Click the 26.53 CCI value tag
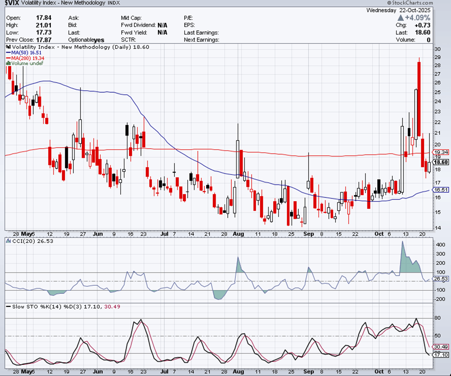The height and width of the screenshot is (376, 451). tap(442, 279)
